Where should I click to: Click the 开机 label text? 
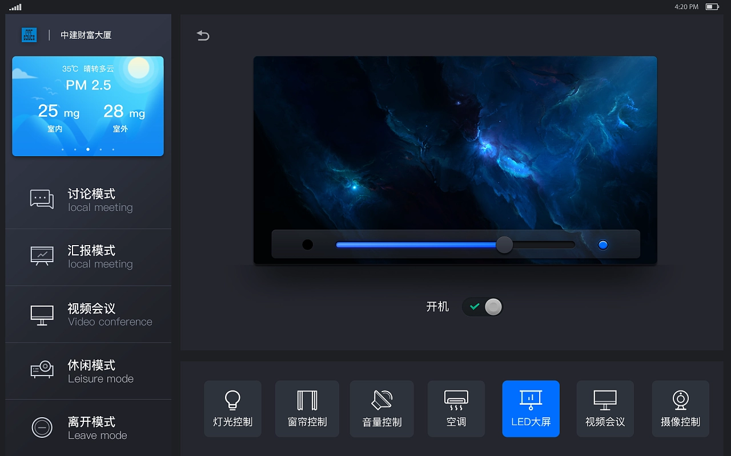pos(437,307)
